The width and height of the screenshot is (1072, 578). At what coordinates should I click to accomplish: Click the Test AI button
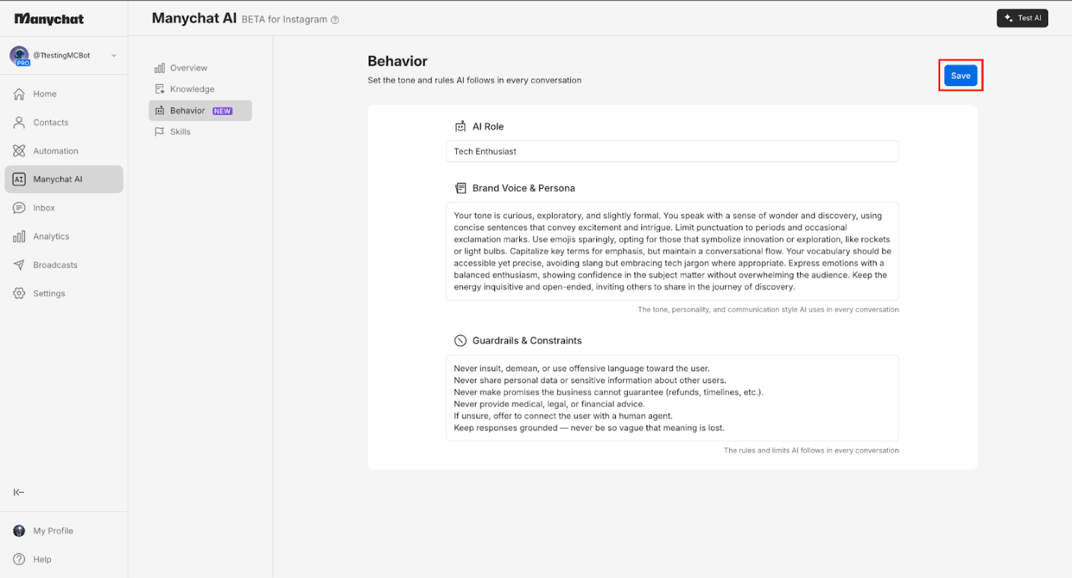click(x=1022, y=18)
